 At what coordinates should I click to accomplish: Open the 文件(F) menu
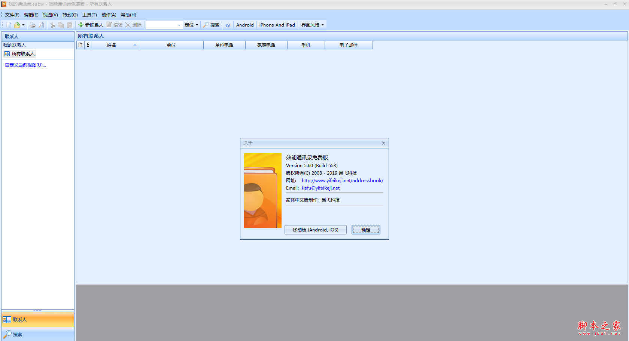[x=12, y=15]
